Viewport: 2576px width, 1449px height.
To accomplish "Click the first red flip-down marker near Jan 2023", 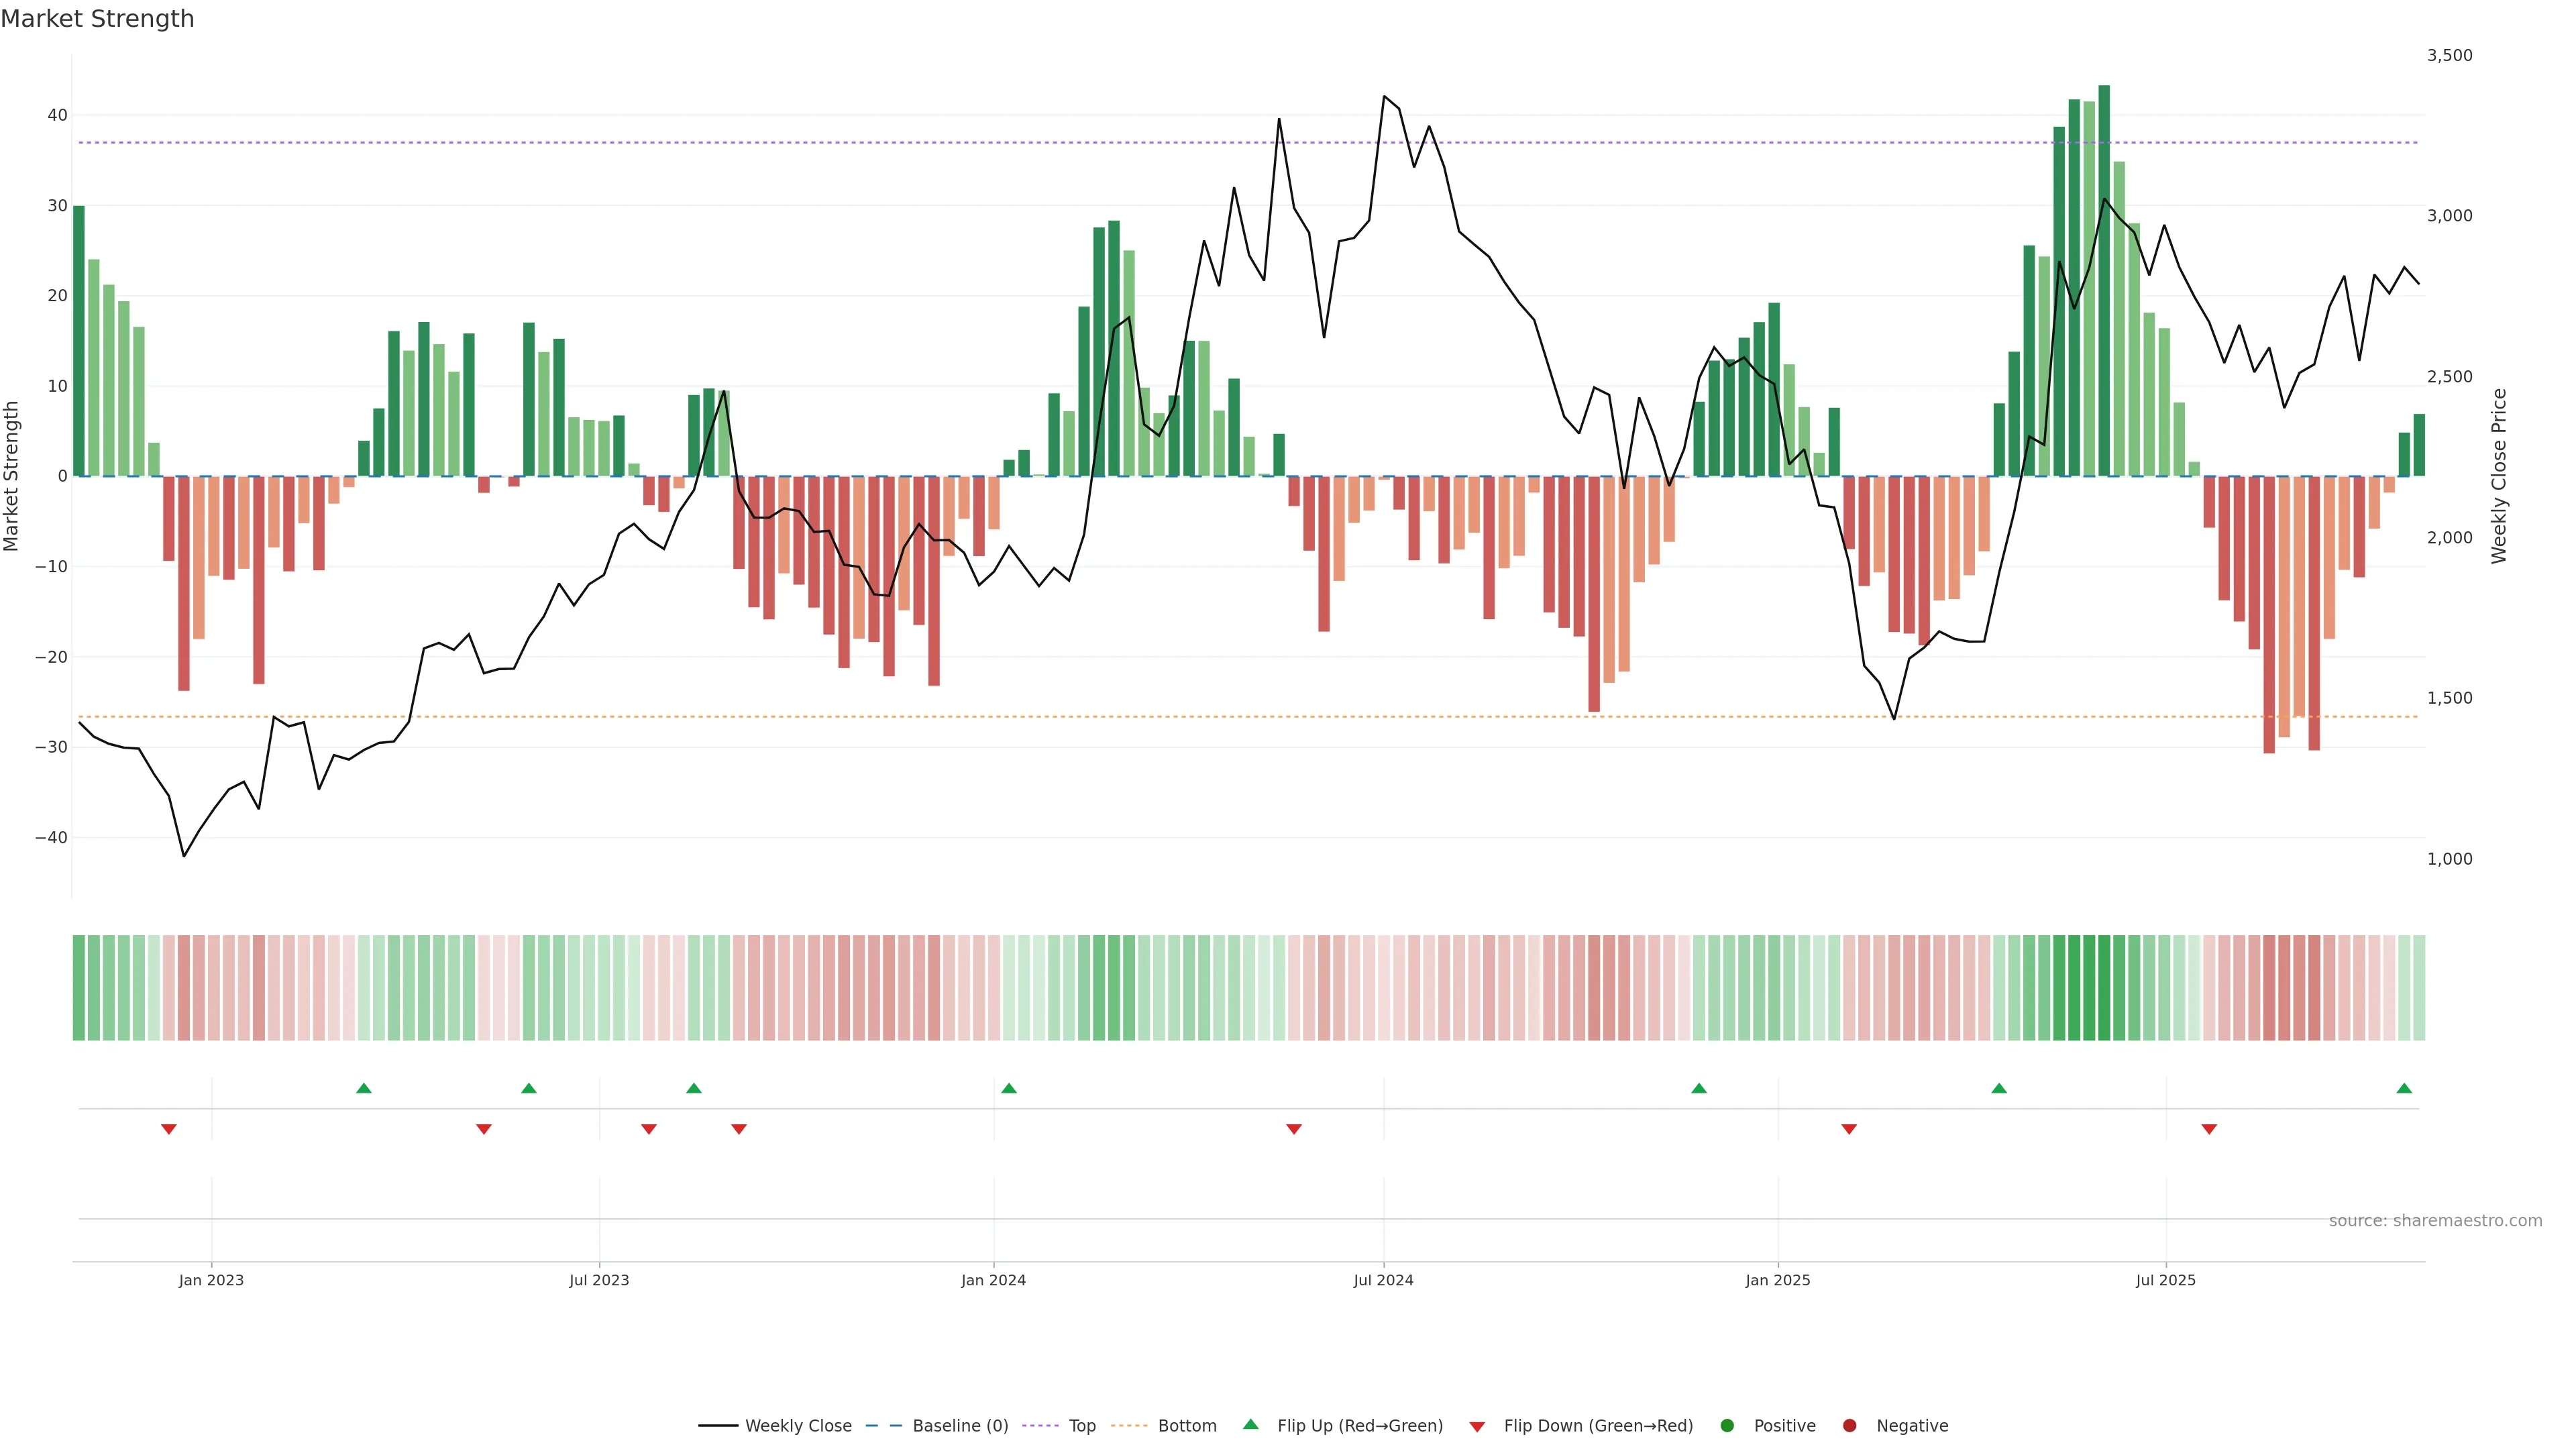I will coord(169,1129).
